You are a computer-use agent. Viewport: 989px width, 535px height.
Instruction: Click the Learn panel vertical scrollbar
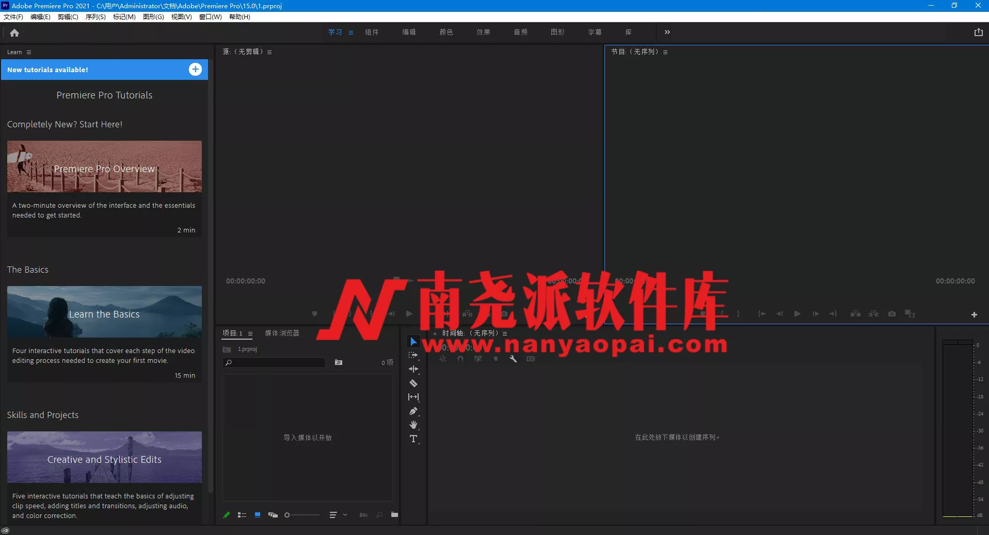(211, 276)
